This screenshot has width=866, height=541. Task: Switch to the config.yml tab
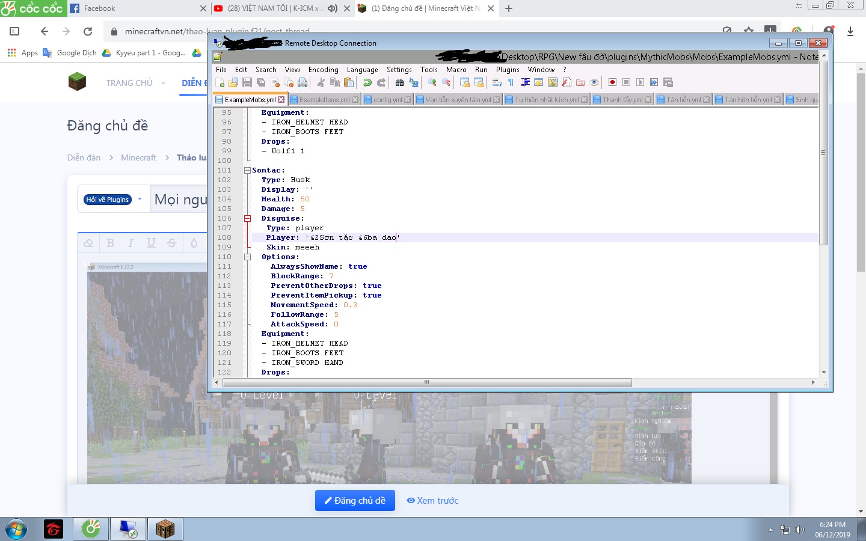pyautogui.click(x=387, y=100)
